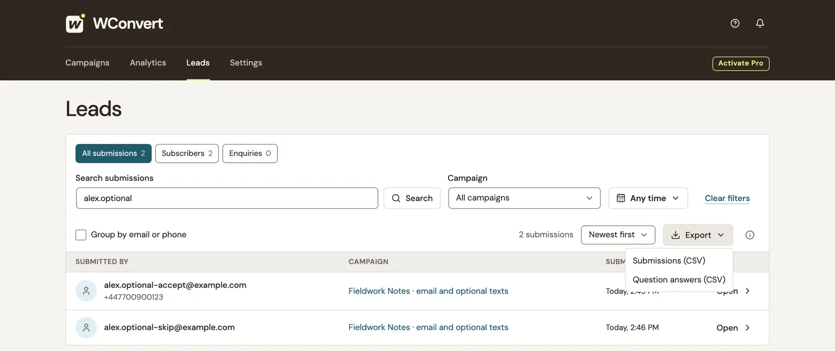Expand the All campaigns dropdown
Viewport: 835px width, 351px height.
click(x=525, y=198)
